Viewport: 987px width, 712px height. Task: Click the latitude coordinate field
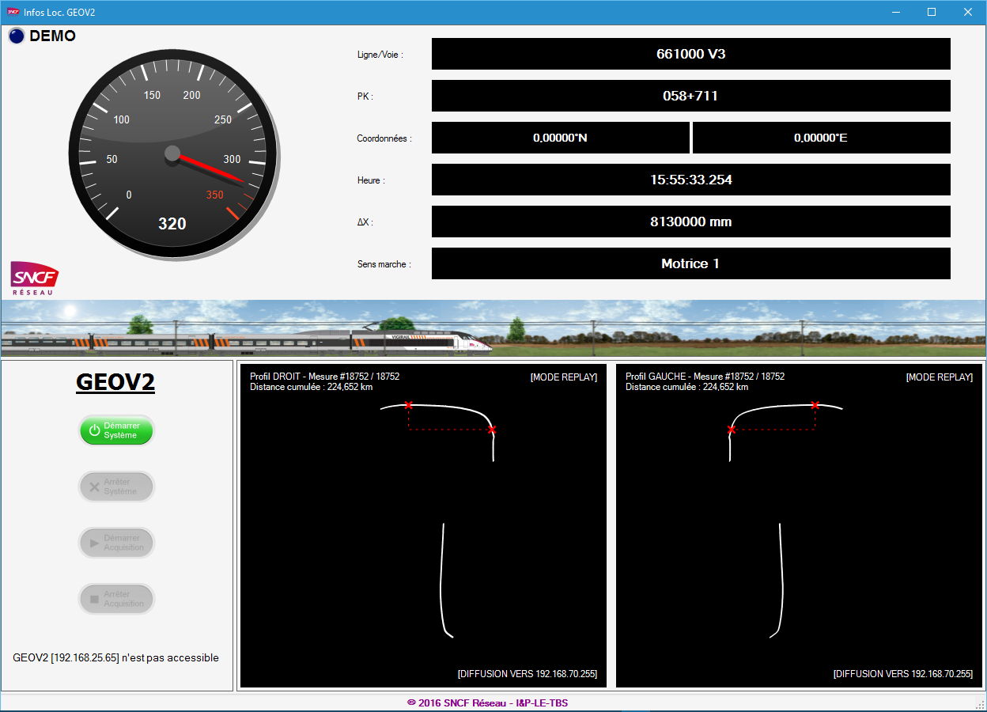tap(560, 138)
